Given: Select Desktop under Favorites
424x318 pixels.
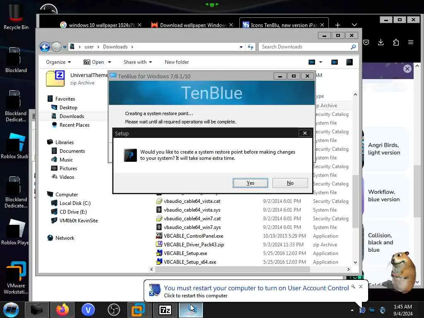Looking at the screenshot, I should 68,108.
